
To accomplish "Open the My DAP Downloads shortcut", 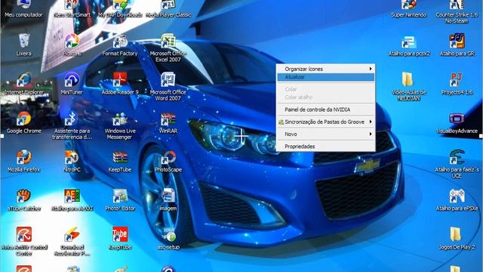I will point(120,5).
